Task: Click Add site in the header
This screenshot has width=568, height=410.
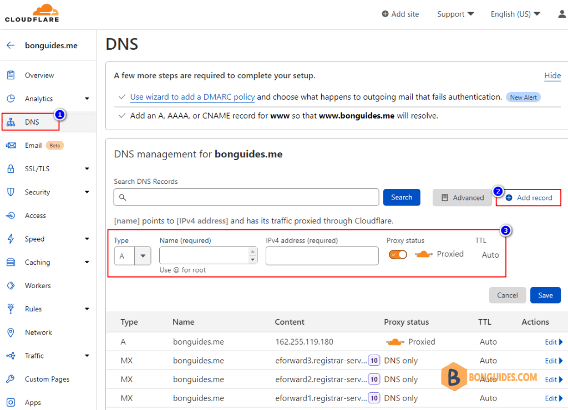Action: [400, 14]
